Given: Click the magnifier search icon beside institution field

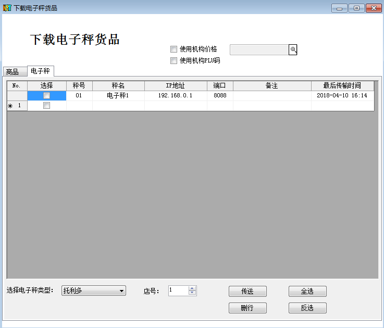Looking at the screenshot, I should coord(293,49).
